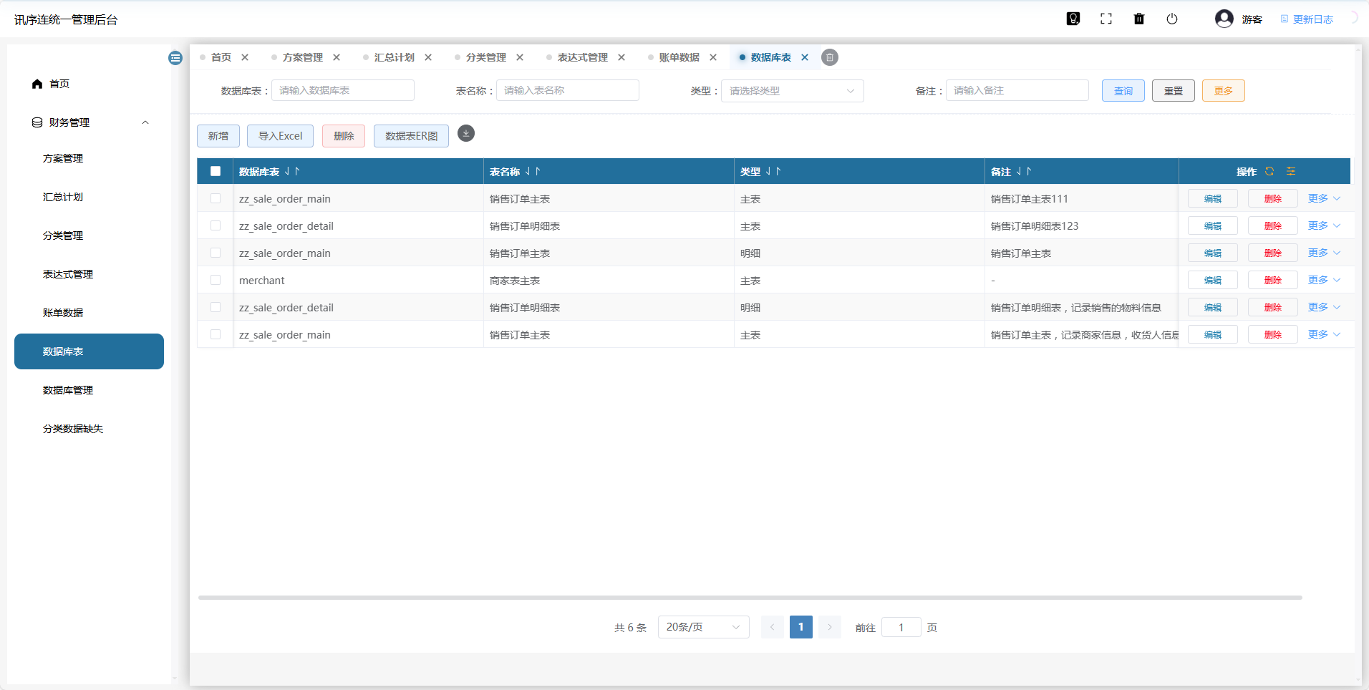This screenshot has height=690, width=1369.
Task: Go to previous page arrow in pagination
Action: pos(772,627)
